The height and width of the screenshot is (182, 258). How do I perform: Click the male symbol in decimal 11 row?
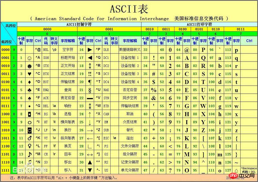click(30, 138)
